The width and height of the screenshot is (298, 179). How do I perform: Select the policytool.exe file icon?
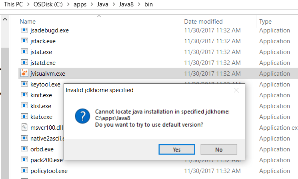pos(24,171)
